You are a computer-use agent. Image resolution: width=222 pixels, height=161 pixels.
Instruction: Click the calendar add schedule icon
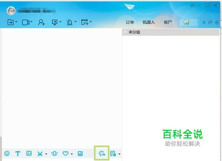click(85, 22)
